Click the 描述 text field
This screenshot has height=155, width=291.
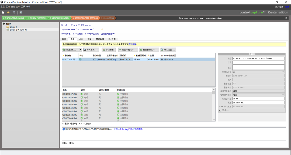(x=258, y=67)
